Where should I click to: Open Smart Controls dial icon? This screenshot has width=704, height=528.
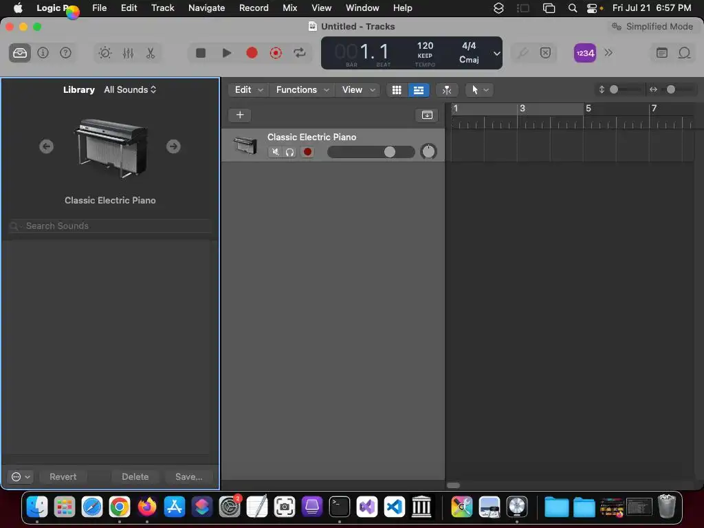coord(105,53)
